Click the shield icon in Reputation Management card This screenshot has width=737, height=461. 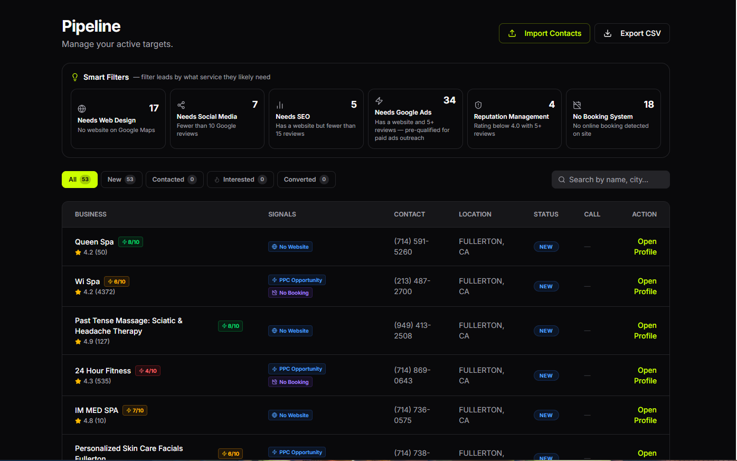pos(478,105)
